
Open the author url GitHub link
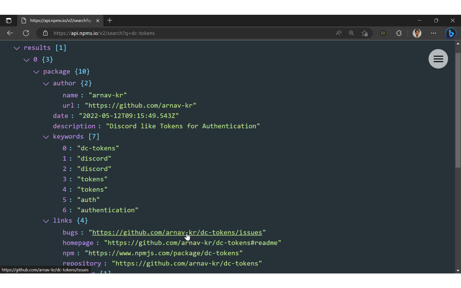tap(140, 105)
